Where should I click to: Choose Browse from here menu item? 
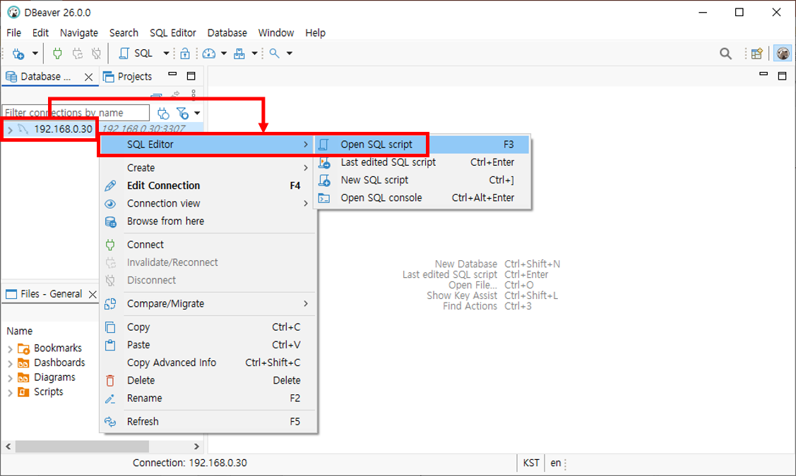click(x=208, y=221)
